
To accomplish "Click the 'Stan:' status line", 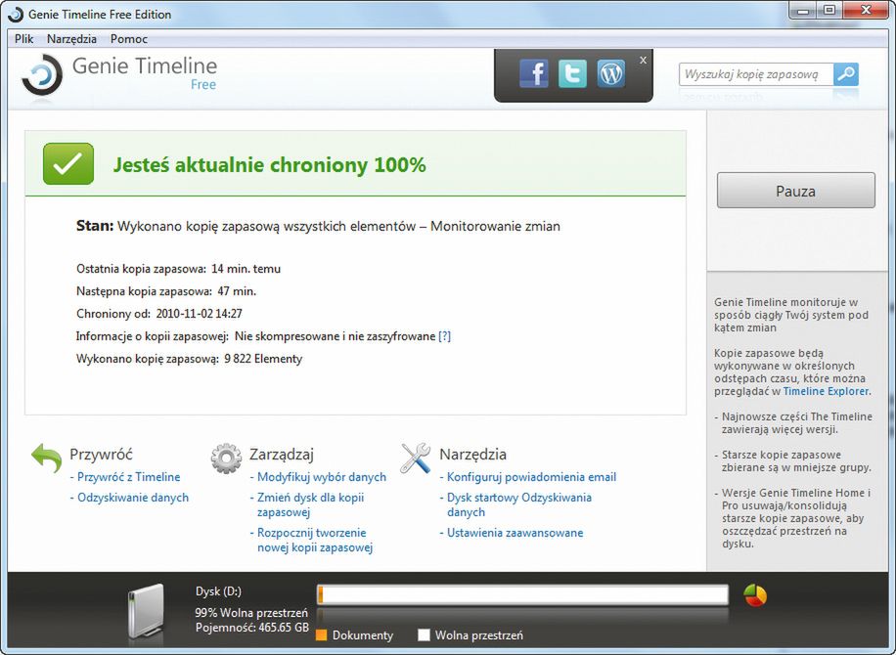I will (x=318, y=226).
